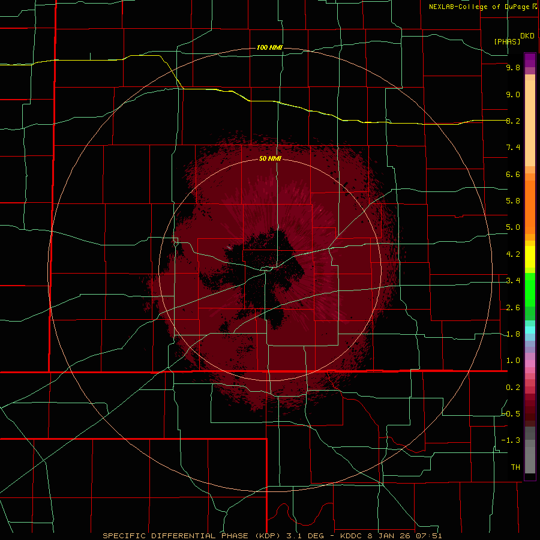540x540 pixels.
Task: Click the 5.8 value on the color scale
Action: coord(513,201)
